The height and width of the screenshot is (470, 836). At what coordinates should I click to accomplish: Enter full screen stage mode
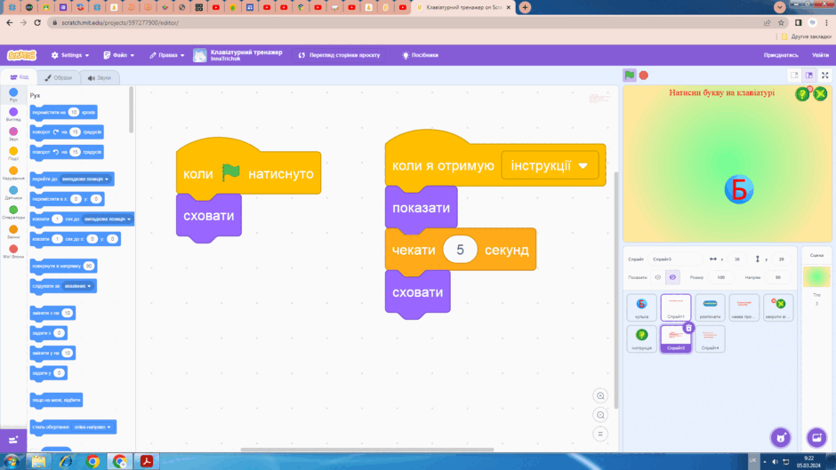click(824, 76)
